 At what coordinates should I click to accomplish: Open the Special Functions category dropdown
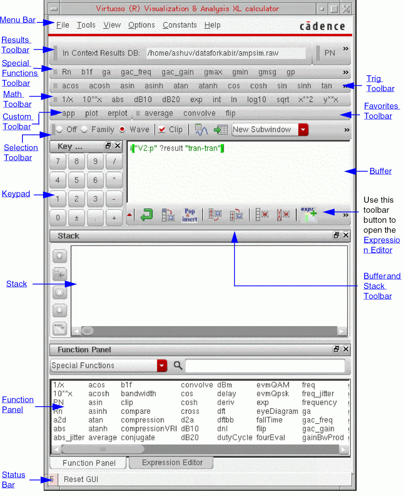162,365
